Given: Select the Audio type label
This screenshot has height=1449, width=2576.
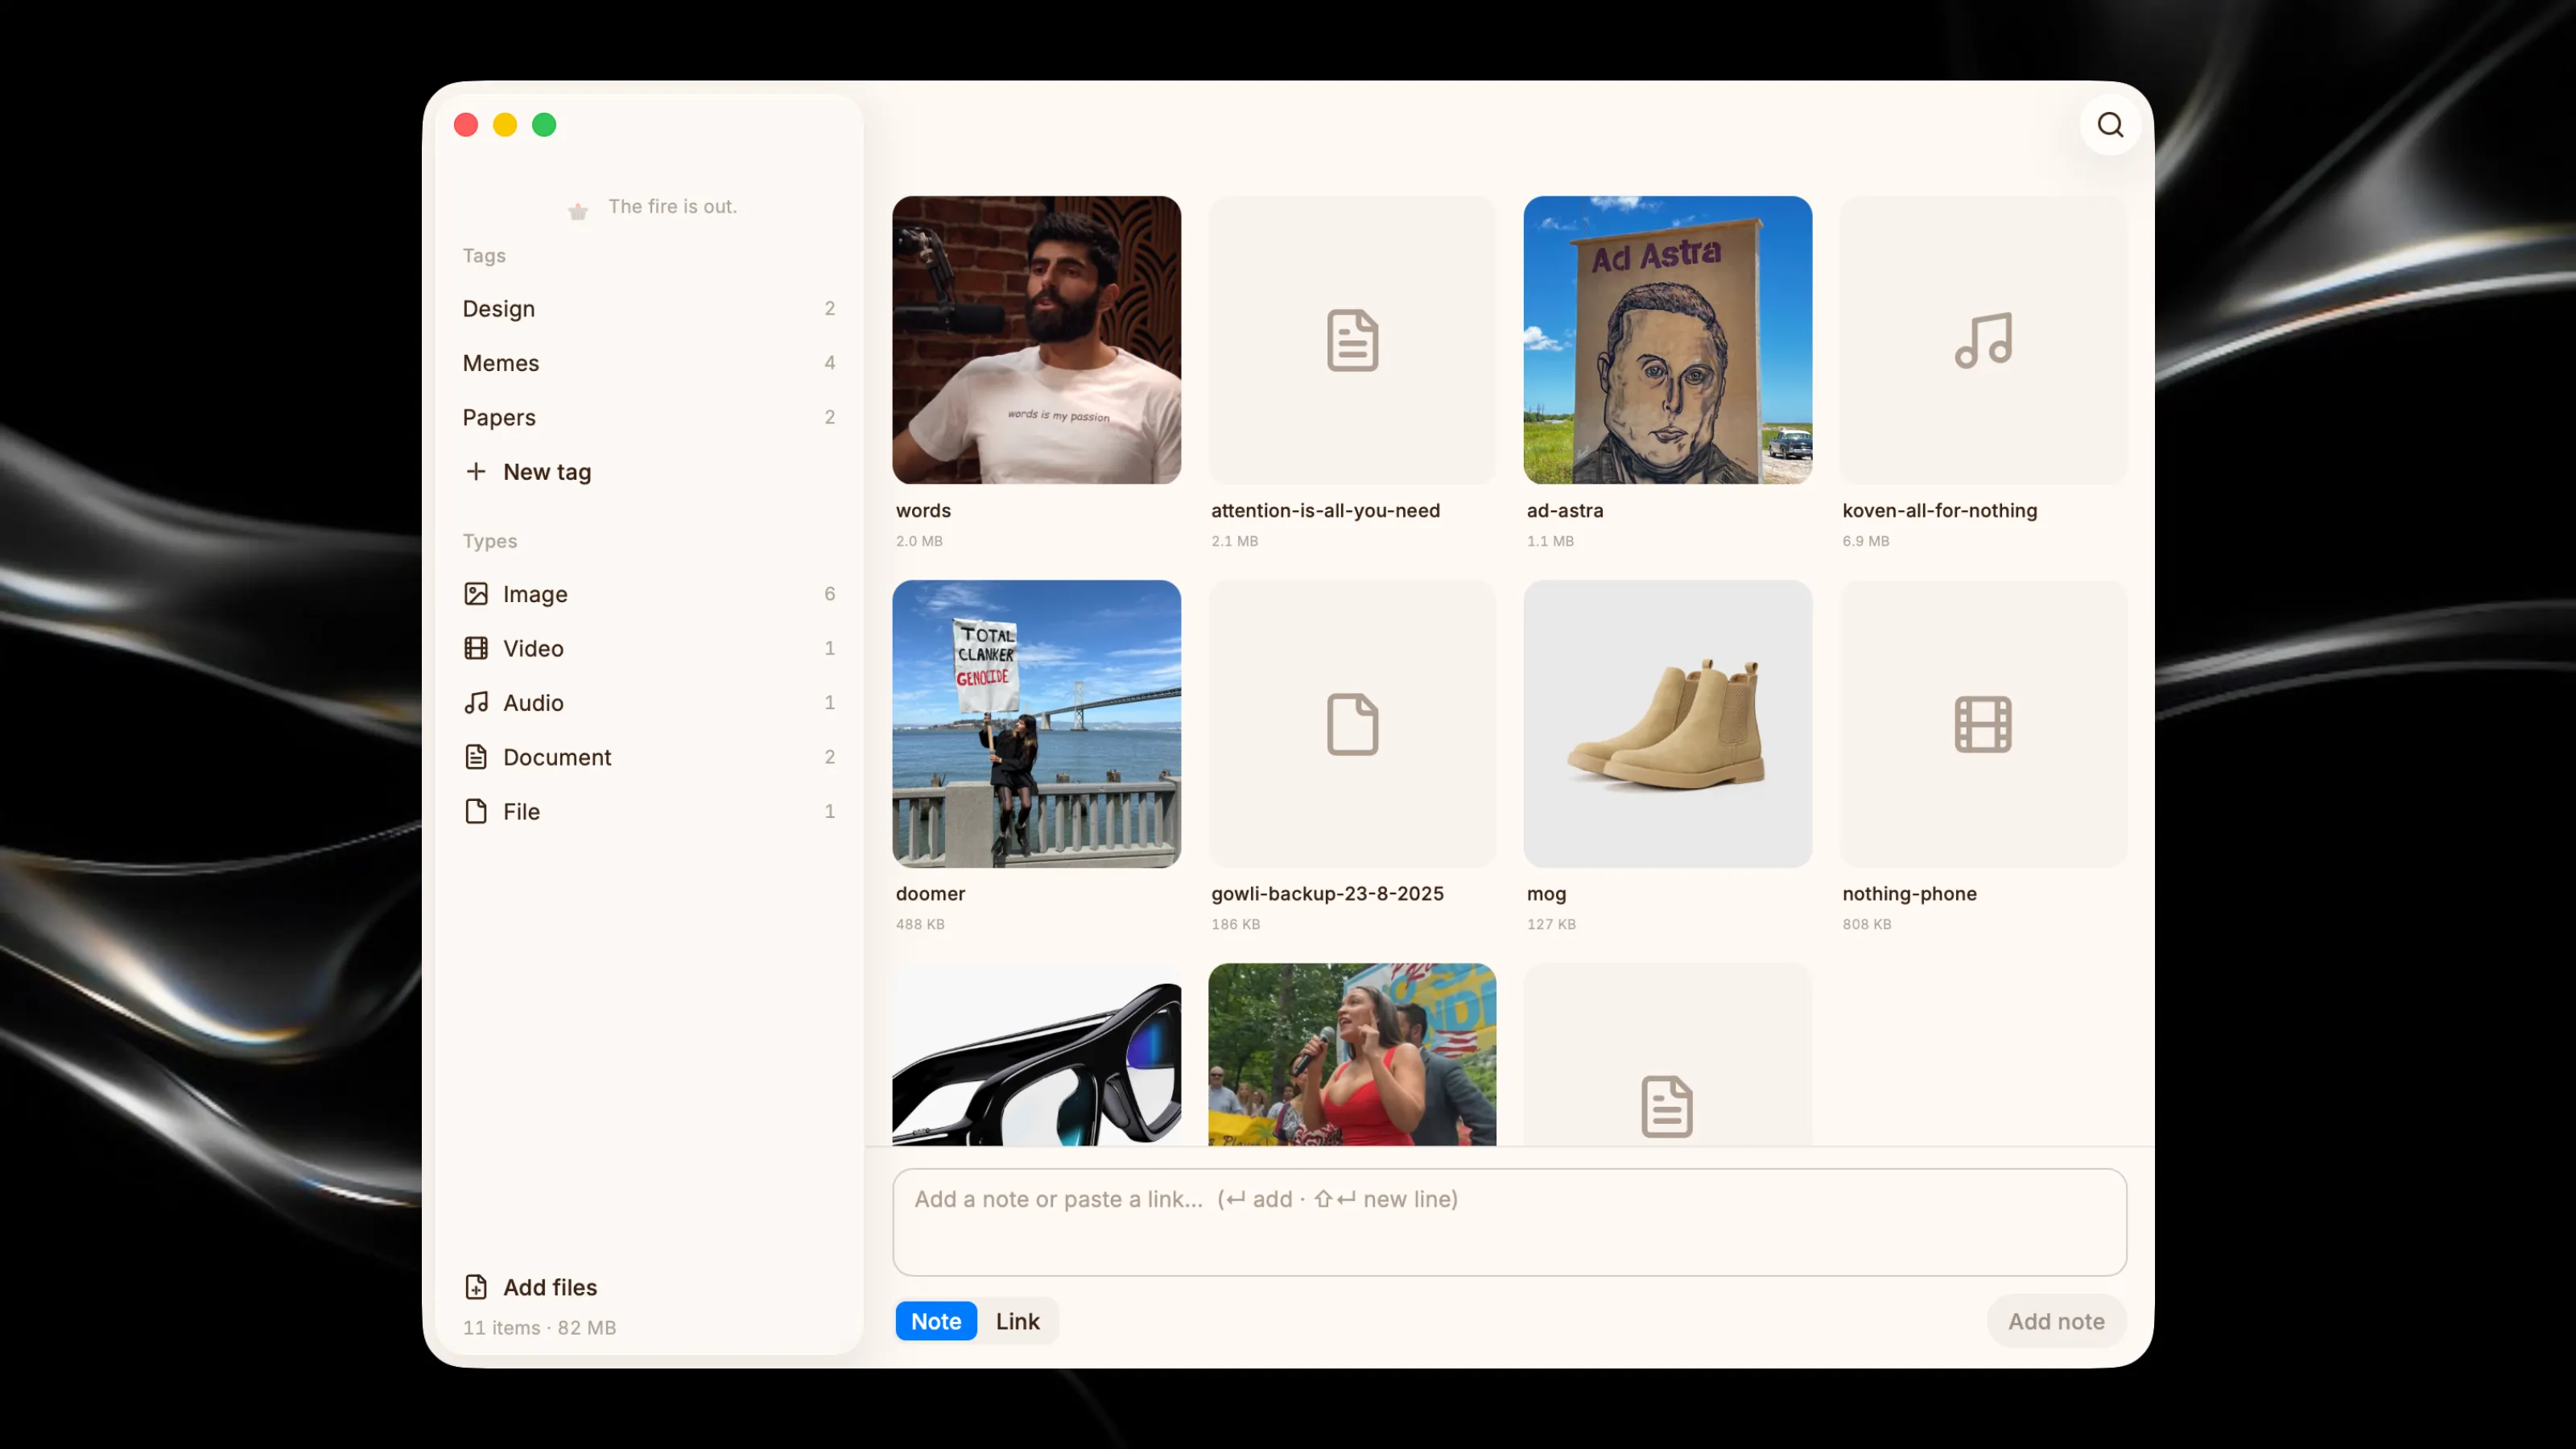Looking at the screenshot, I should (533, 703).
